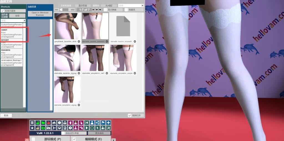Image resolution: width=284 pixels, height=141 pixels.
Task: Click the blue plus add icon
Action: pos(108,123)
